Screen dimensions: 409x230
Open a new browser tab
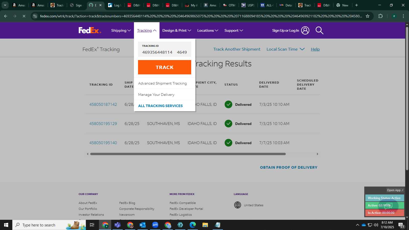[357, 5]
